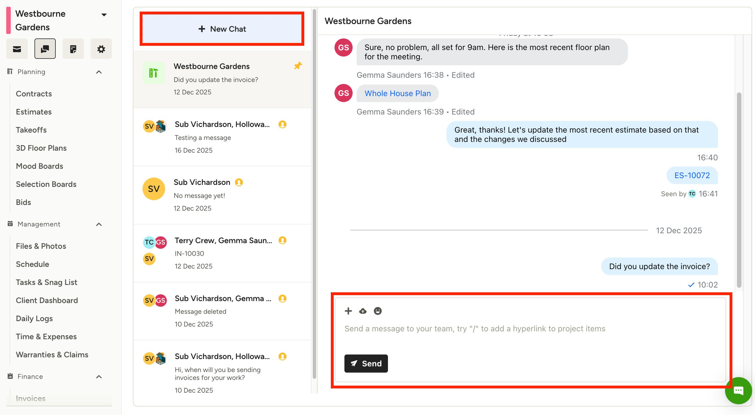The width and height of the screenshot is (755, 415).
Task: Navigate to Takeoffs
Action: pyautogui.click(x=31, y=130)
